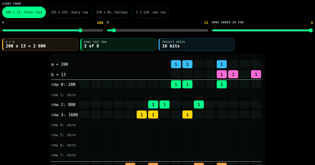Click the "a = 200" row label
Screen dimensions: 315x165
click(60, 64)
